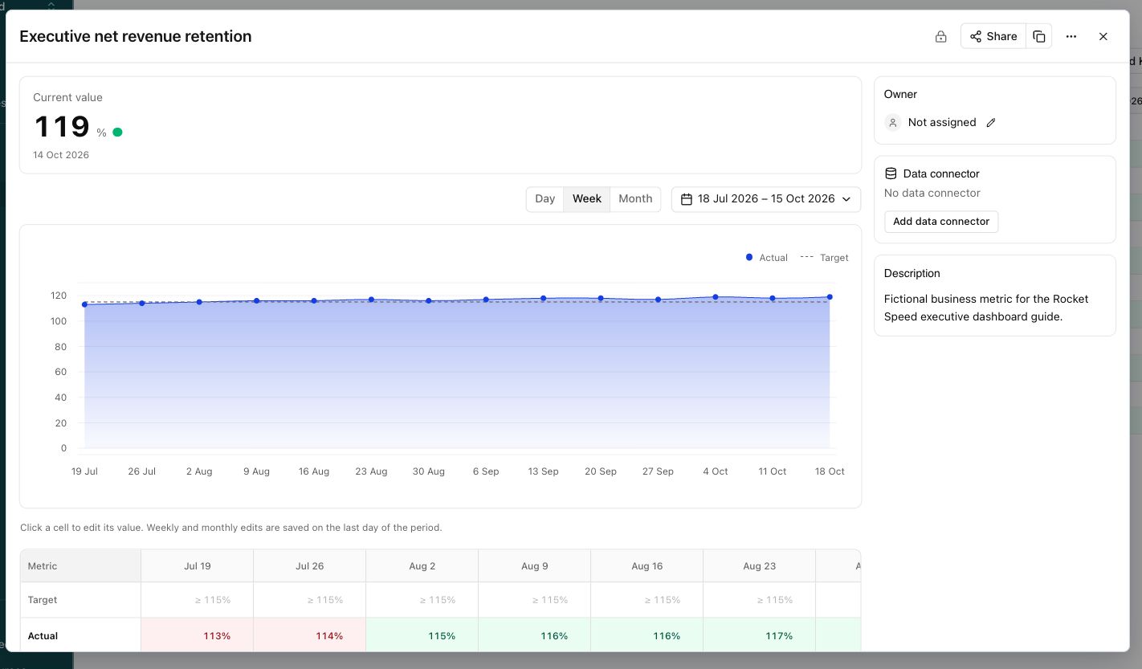Click the Target cell under Aug 2
Viewport: 1142px width, 669px height.
pos(422,600)
